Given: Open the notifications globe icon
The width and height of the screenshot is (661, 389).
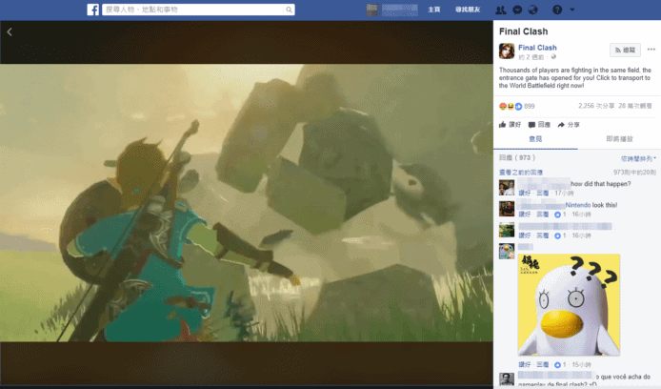Looking at the screenshot, I should 532,10.
